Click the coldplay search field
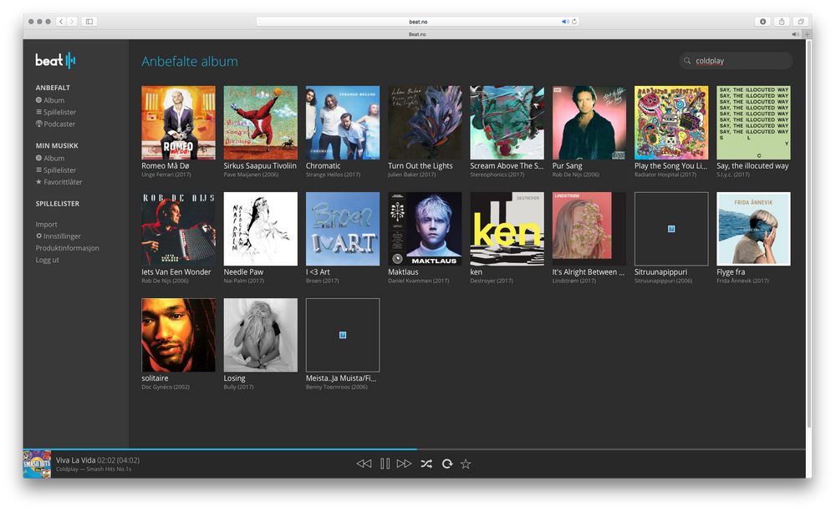The image size is (836, 512). click(736, 61)
